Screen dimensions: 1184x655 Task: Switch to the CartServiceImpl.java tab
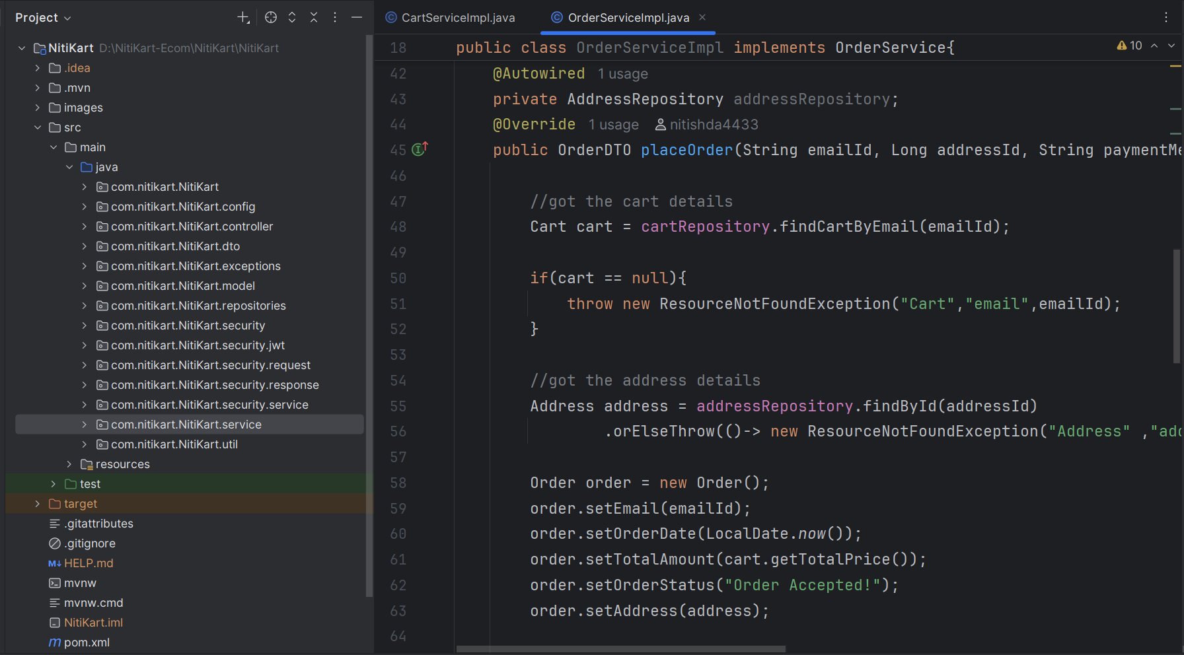pos(457,18)
